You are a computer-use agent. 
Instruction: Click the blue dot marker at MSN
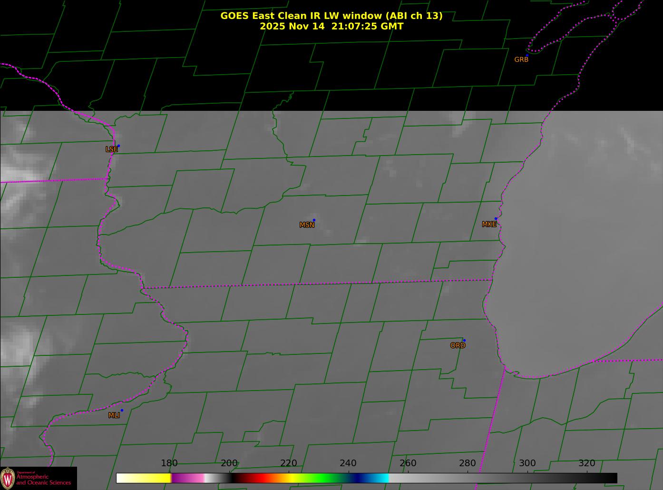[314, 220]
